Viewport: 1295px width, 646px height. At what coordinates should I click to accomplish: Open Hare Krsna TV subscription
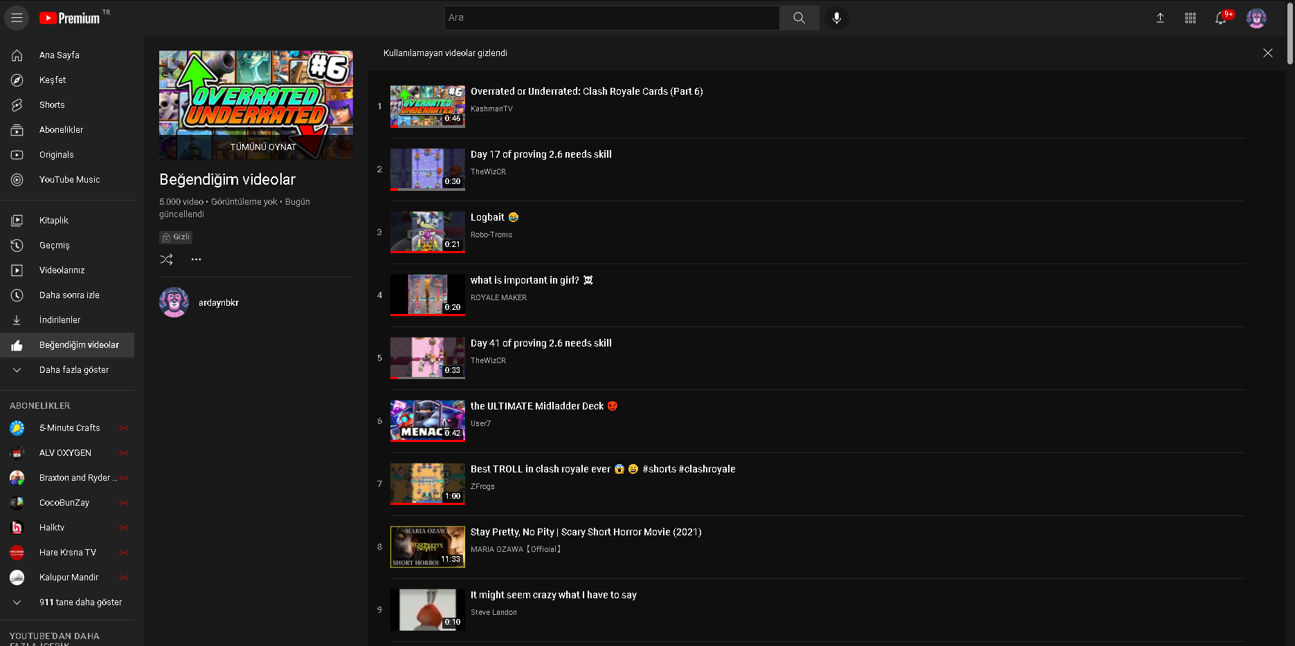67,553
